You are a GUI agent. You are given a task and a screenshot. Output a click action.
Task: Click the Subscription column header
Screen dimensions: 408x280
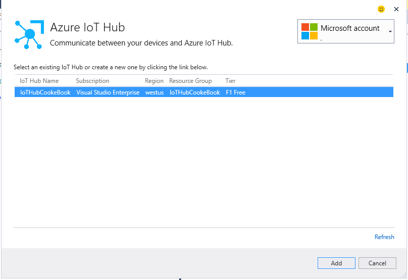pos(92,81)
